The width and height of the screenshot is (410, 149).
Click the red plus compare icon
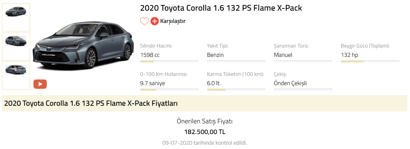tap(155, 21)
